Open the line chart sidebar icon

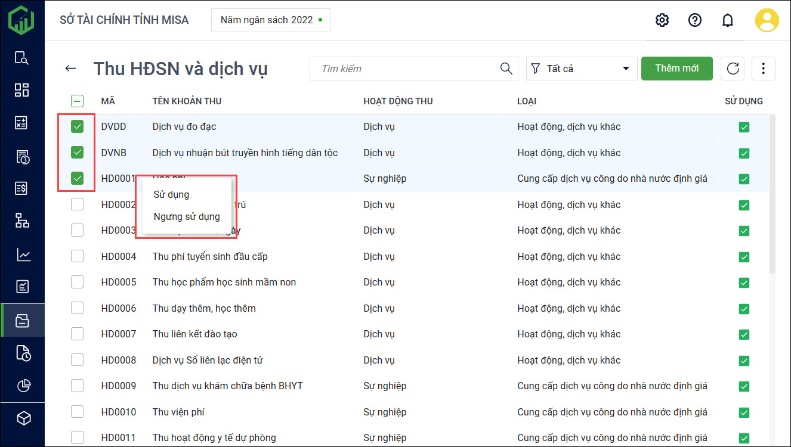tap(22, 255)
